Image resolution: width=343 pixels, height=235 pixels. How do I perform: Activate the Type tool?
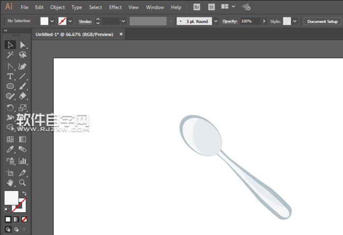pyautogui.click(x=10, y=77)
